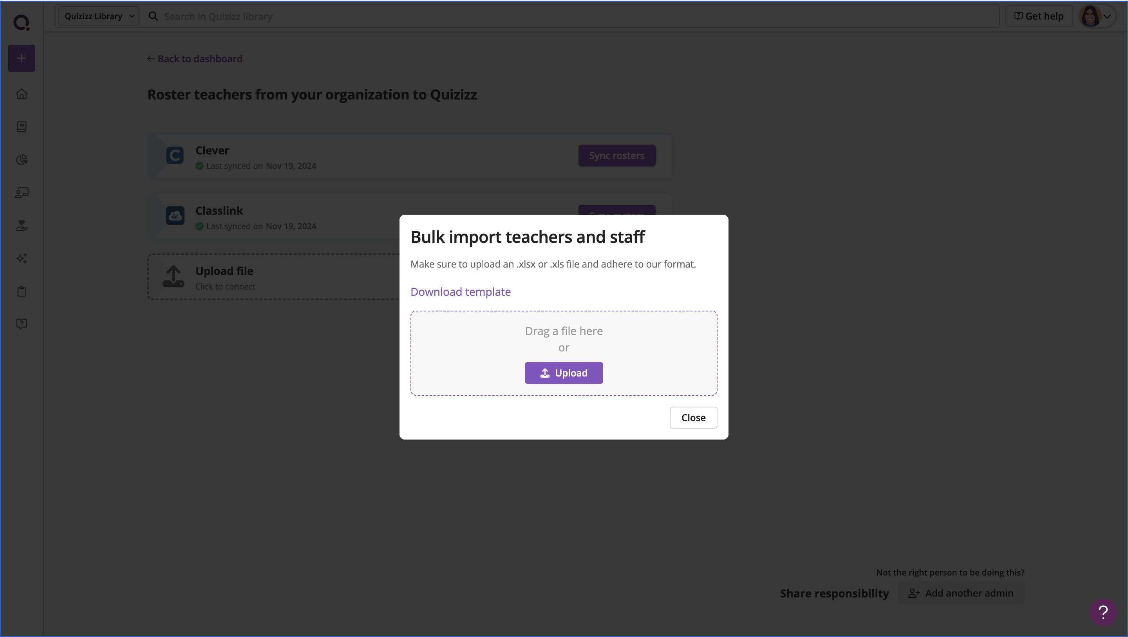Click the hand with heart sidebar icon

click(22, 225)
